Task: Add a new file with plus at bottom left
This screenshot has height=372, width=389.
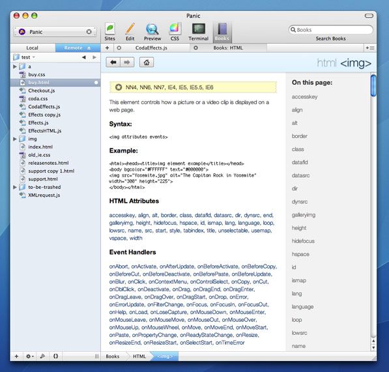Action: [16, 356]
